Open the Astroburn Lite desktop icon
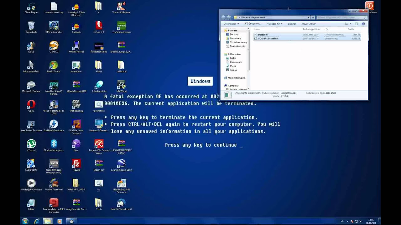The height and width of the screenshot is (225, 401). click(99, 87)
